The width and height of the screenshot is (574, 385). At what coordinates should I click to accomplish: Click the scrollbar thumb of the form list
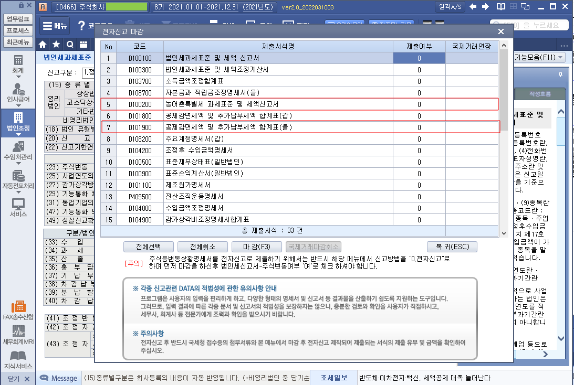click(504, 90)
